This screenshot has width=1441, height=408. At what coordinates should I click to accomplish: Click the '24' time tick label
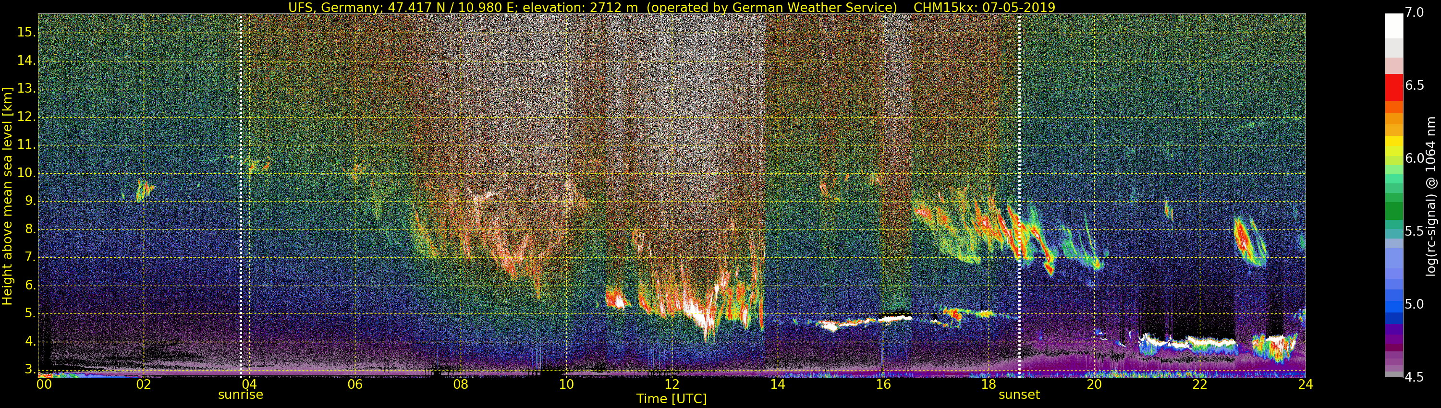pos(1305,384)
